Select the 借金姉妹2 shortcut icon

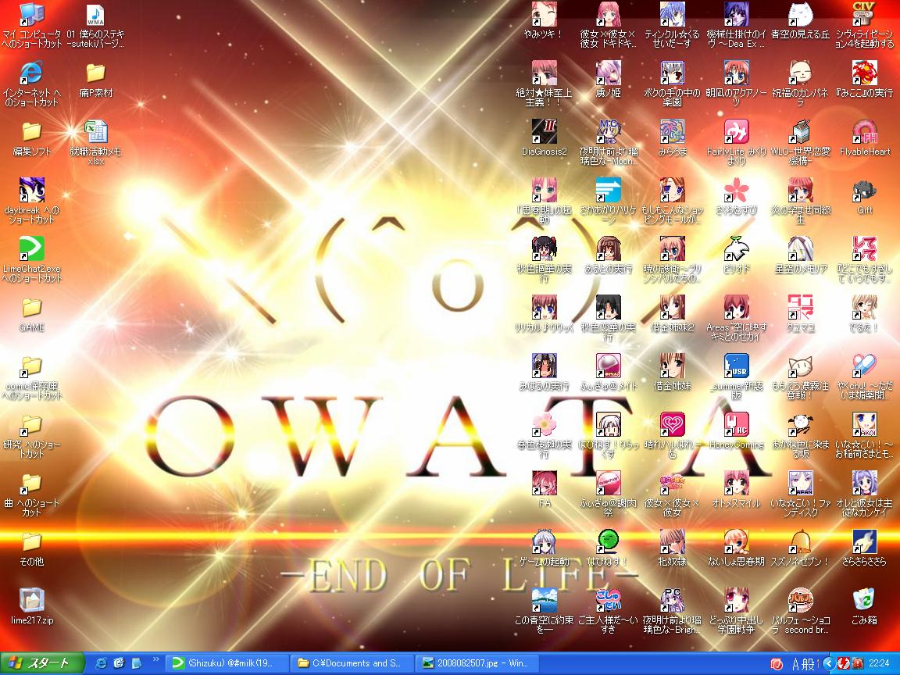(672, 308)
